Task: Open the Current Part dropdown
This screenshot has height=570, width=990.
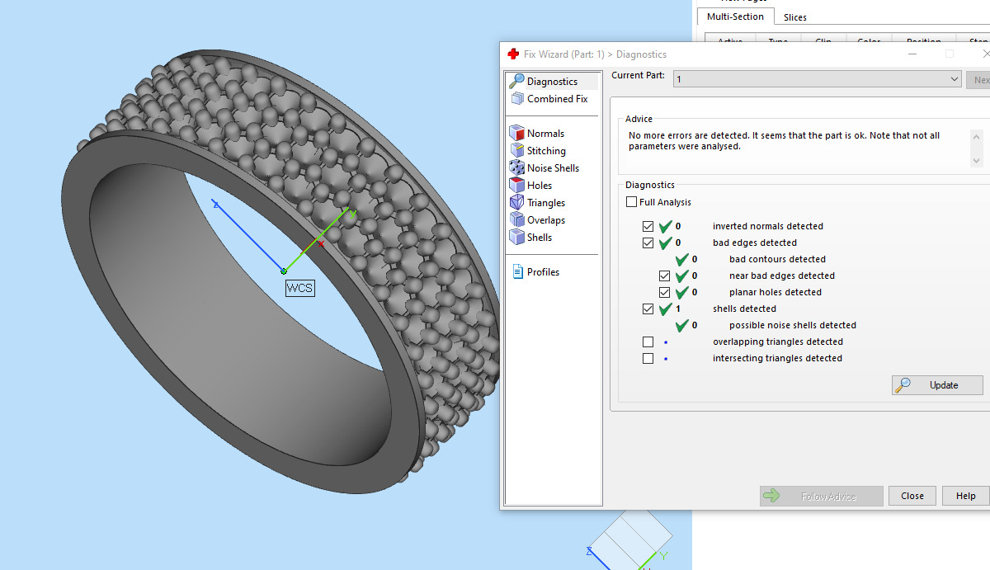Action: coord(817,79)
